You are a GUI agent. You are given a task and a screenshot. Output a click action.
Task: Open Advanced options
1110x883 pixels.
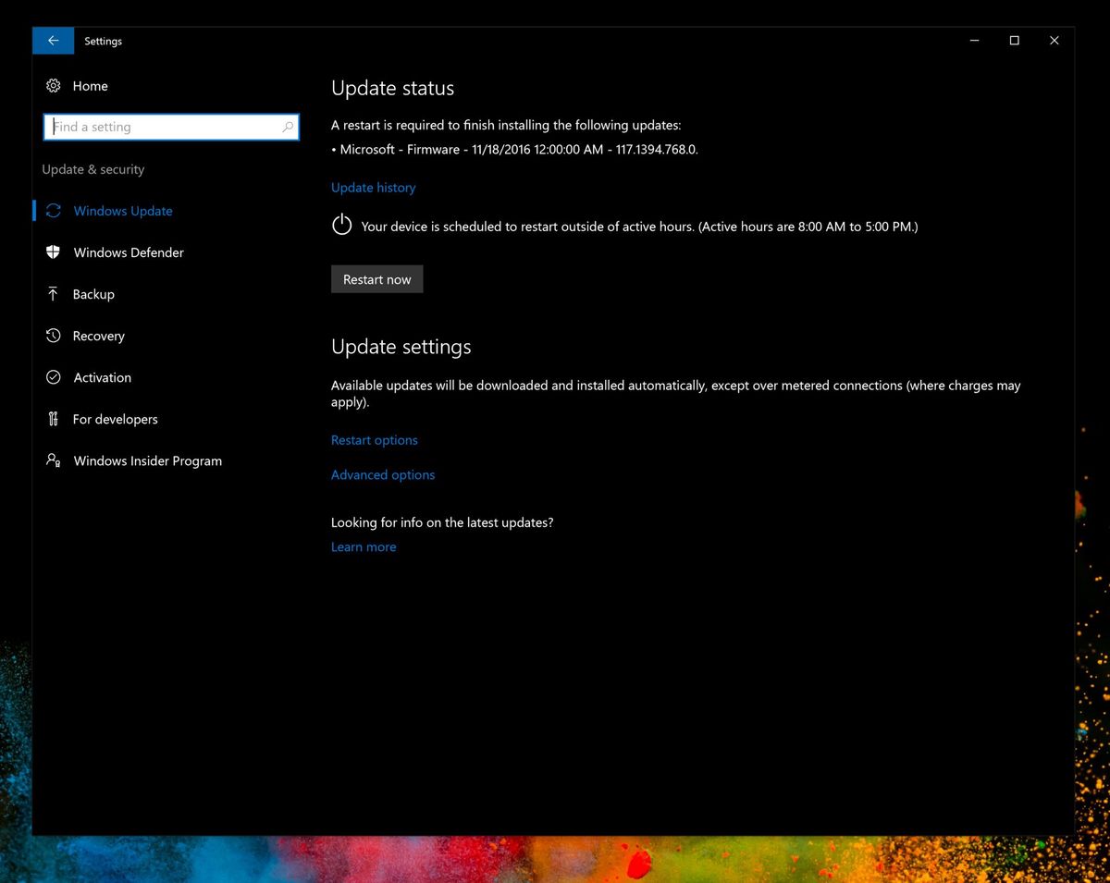pyautogui.click(x=382, y=474)
